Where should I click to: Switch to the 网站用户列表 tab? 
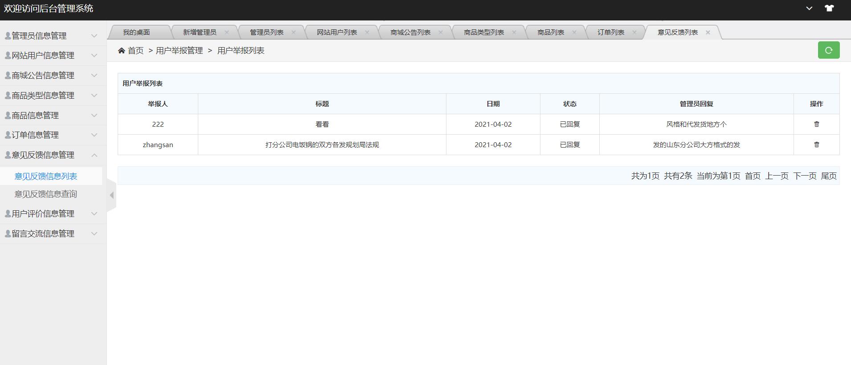pos(337,32)
